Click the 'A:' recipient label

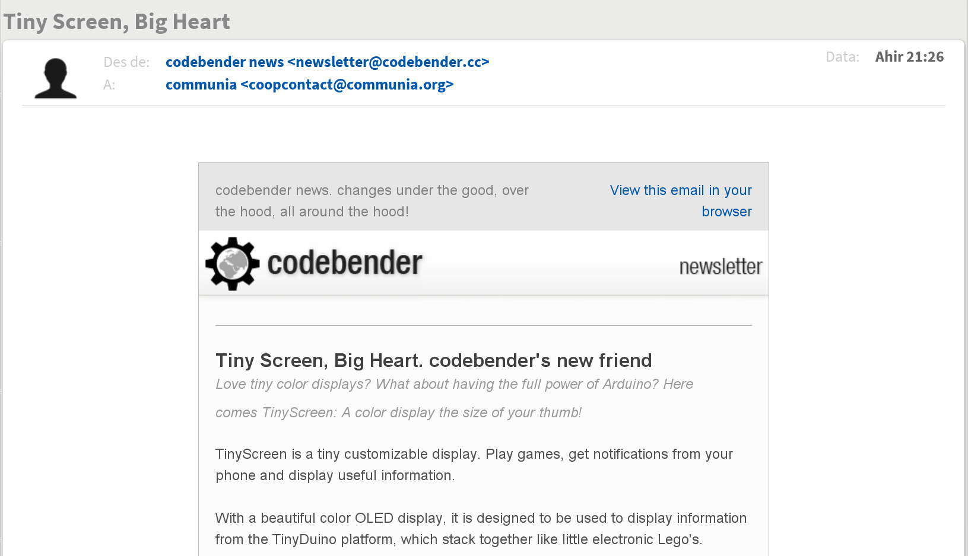[x=109, y=85]
